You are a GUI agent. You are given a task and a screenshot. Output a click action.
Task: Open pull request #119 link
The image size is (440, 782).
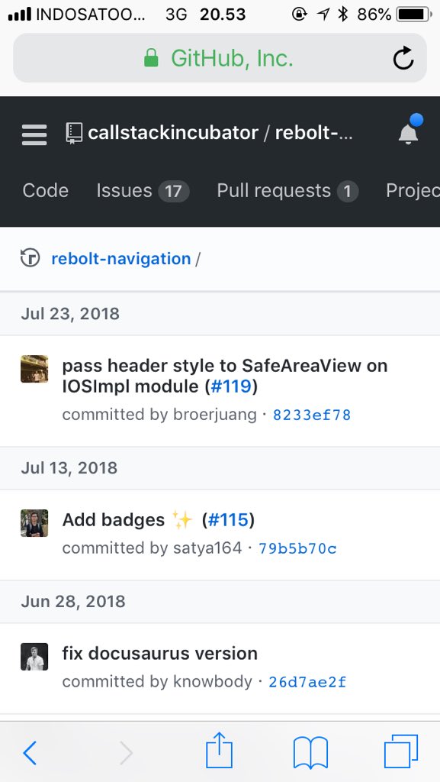(232, 386)
